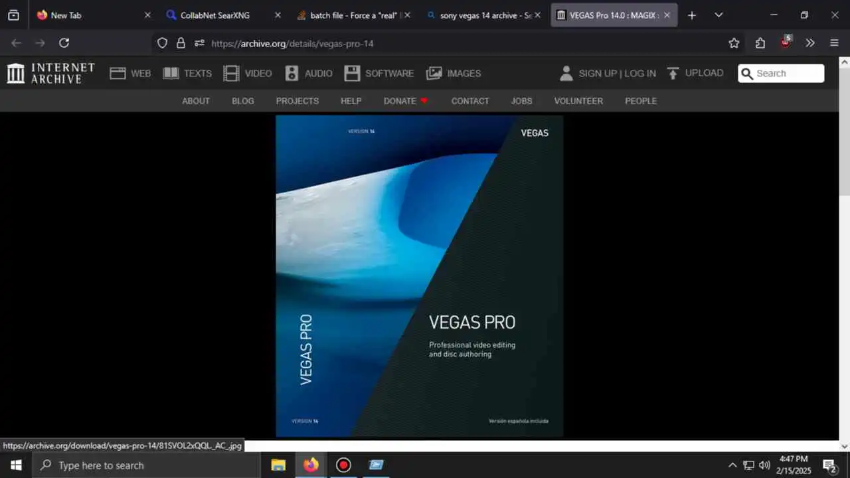The image size is (850, 478).
Task: Open the list all tabs dropdown
Action: (x=719, y=15)
